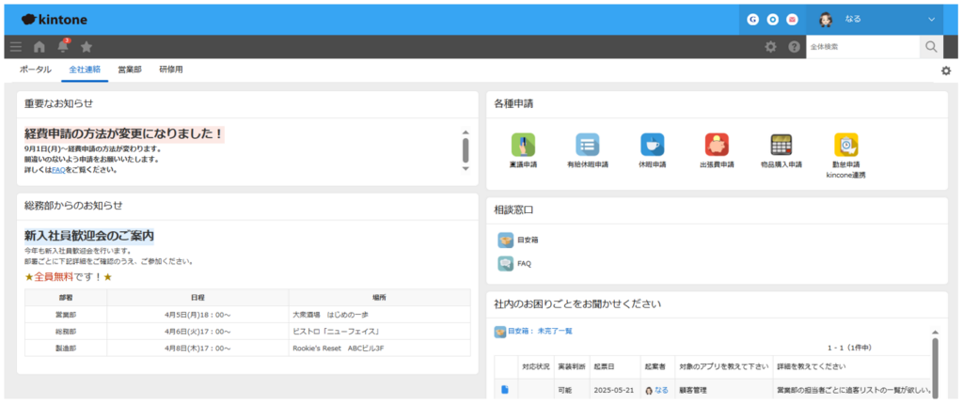
Task: Open the 休暇申請 coffee cup app
Action: point(652,145)
